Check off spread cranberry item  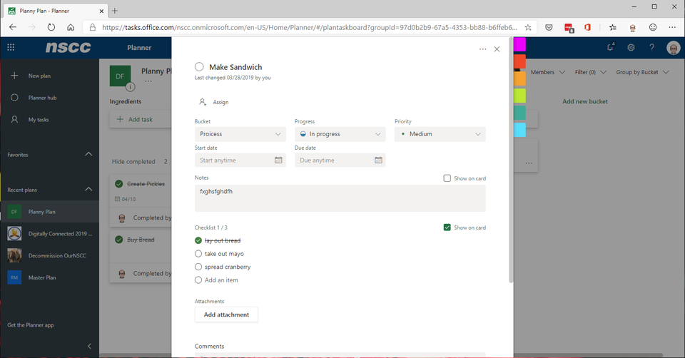[198, 267]
